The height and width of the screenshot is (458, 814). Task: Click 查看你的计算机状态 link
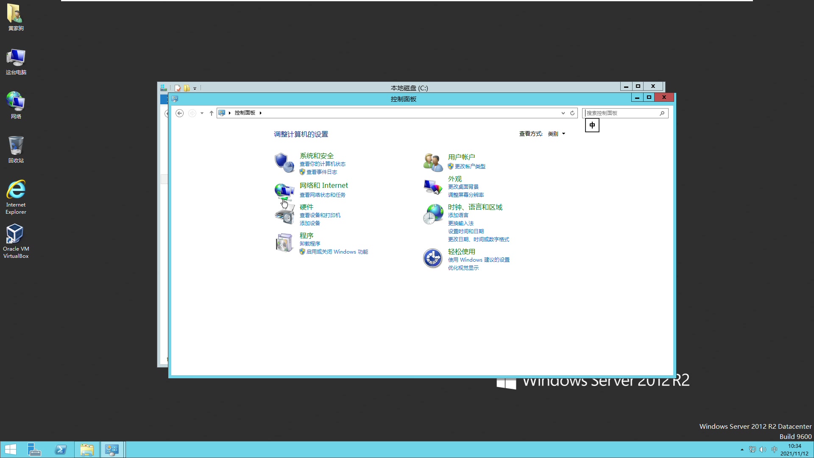[322, 164]
